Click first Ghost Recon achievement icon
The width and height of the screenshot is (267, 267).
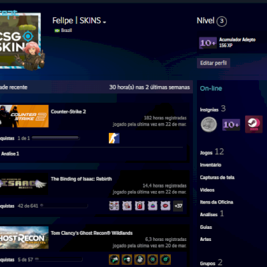coord(114,260)
